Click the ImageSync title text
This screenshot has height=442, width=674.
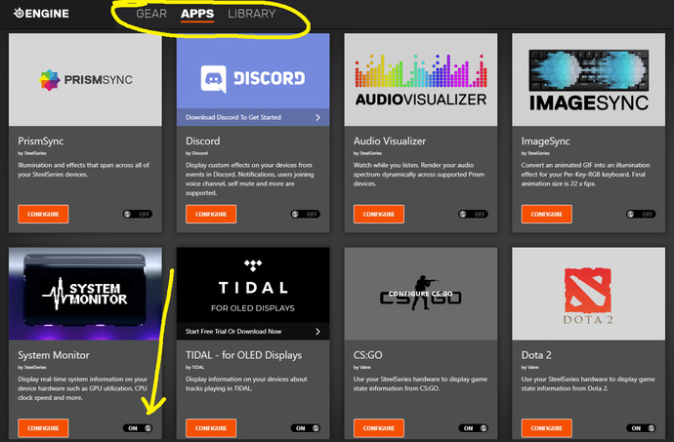point(545,141)
